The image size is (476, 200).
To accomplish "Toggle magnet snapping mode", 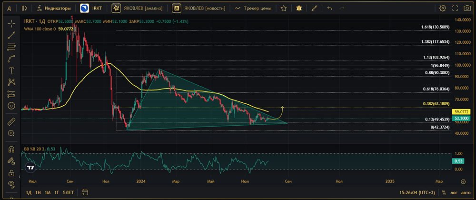I will click(11, 149).
